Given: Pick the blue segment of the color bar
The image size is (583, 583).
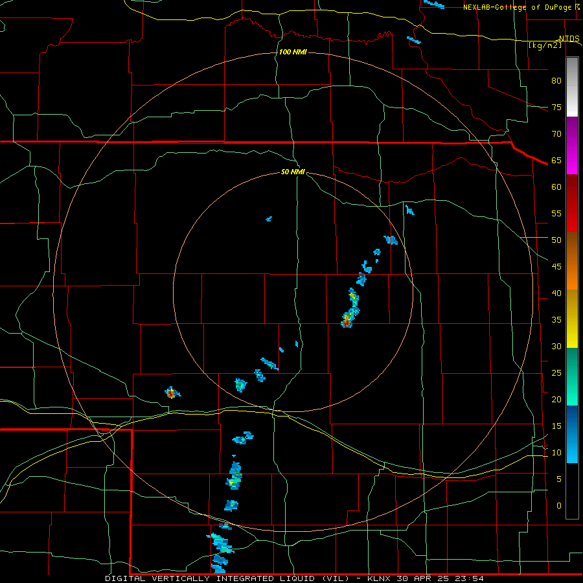Looking at the screenshot, I should coord(572,434).
